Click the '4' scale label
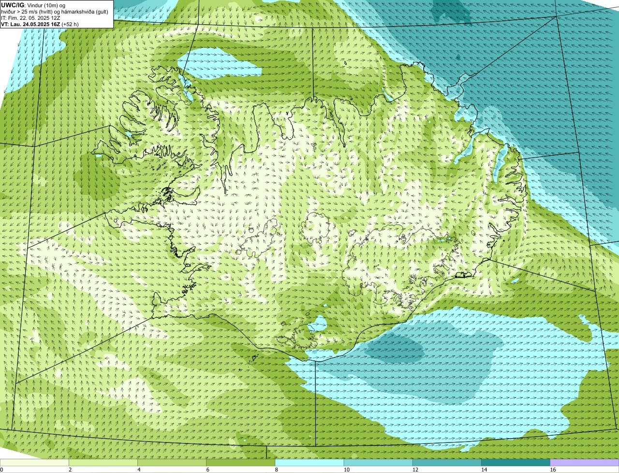Image resolution: width=619 pixels, height=473 pixels. (139, 470)
